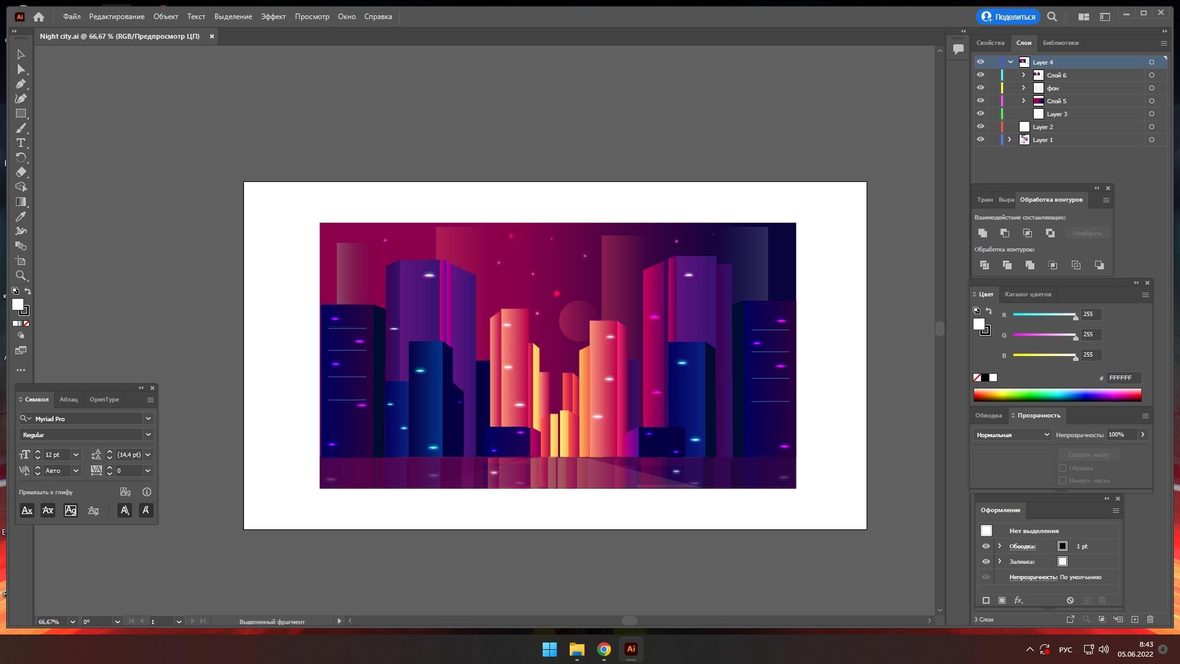Click the Заливка link in Appearance

click(1021, 561)
